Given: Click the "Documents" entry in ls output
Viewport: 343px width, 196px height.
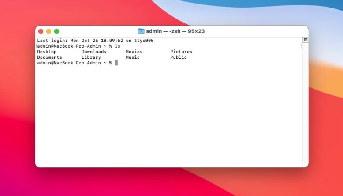Looking at the screenshot, I should point(49,57).
